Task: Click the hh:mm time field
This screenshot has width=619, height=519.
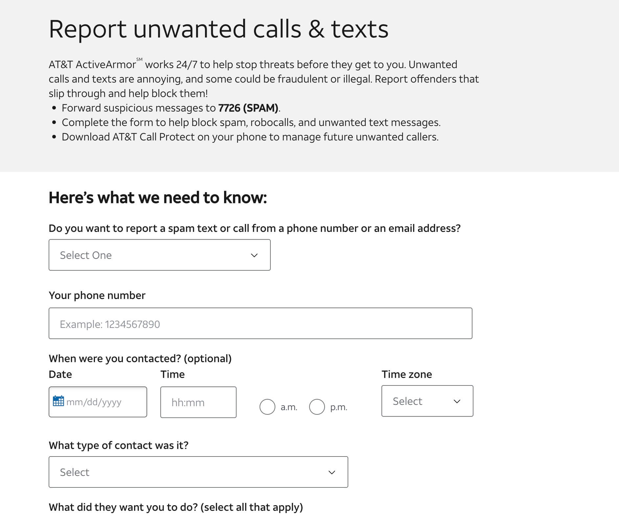Action: click(x=198, y=402)
